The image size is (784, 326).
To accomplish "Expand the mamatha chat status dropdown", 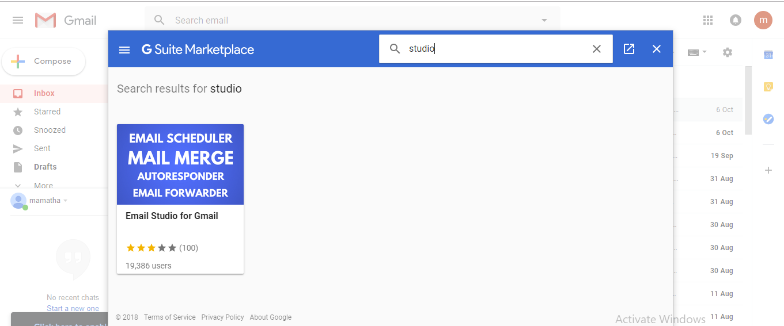I will [x=65, y=201].
